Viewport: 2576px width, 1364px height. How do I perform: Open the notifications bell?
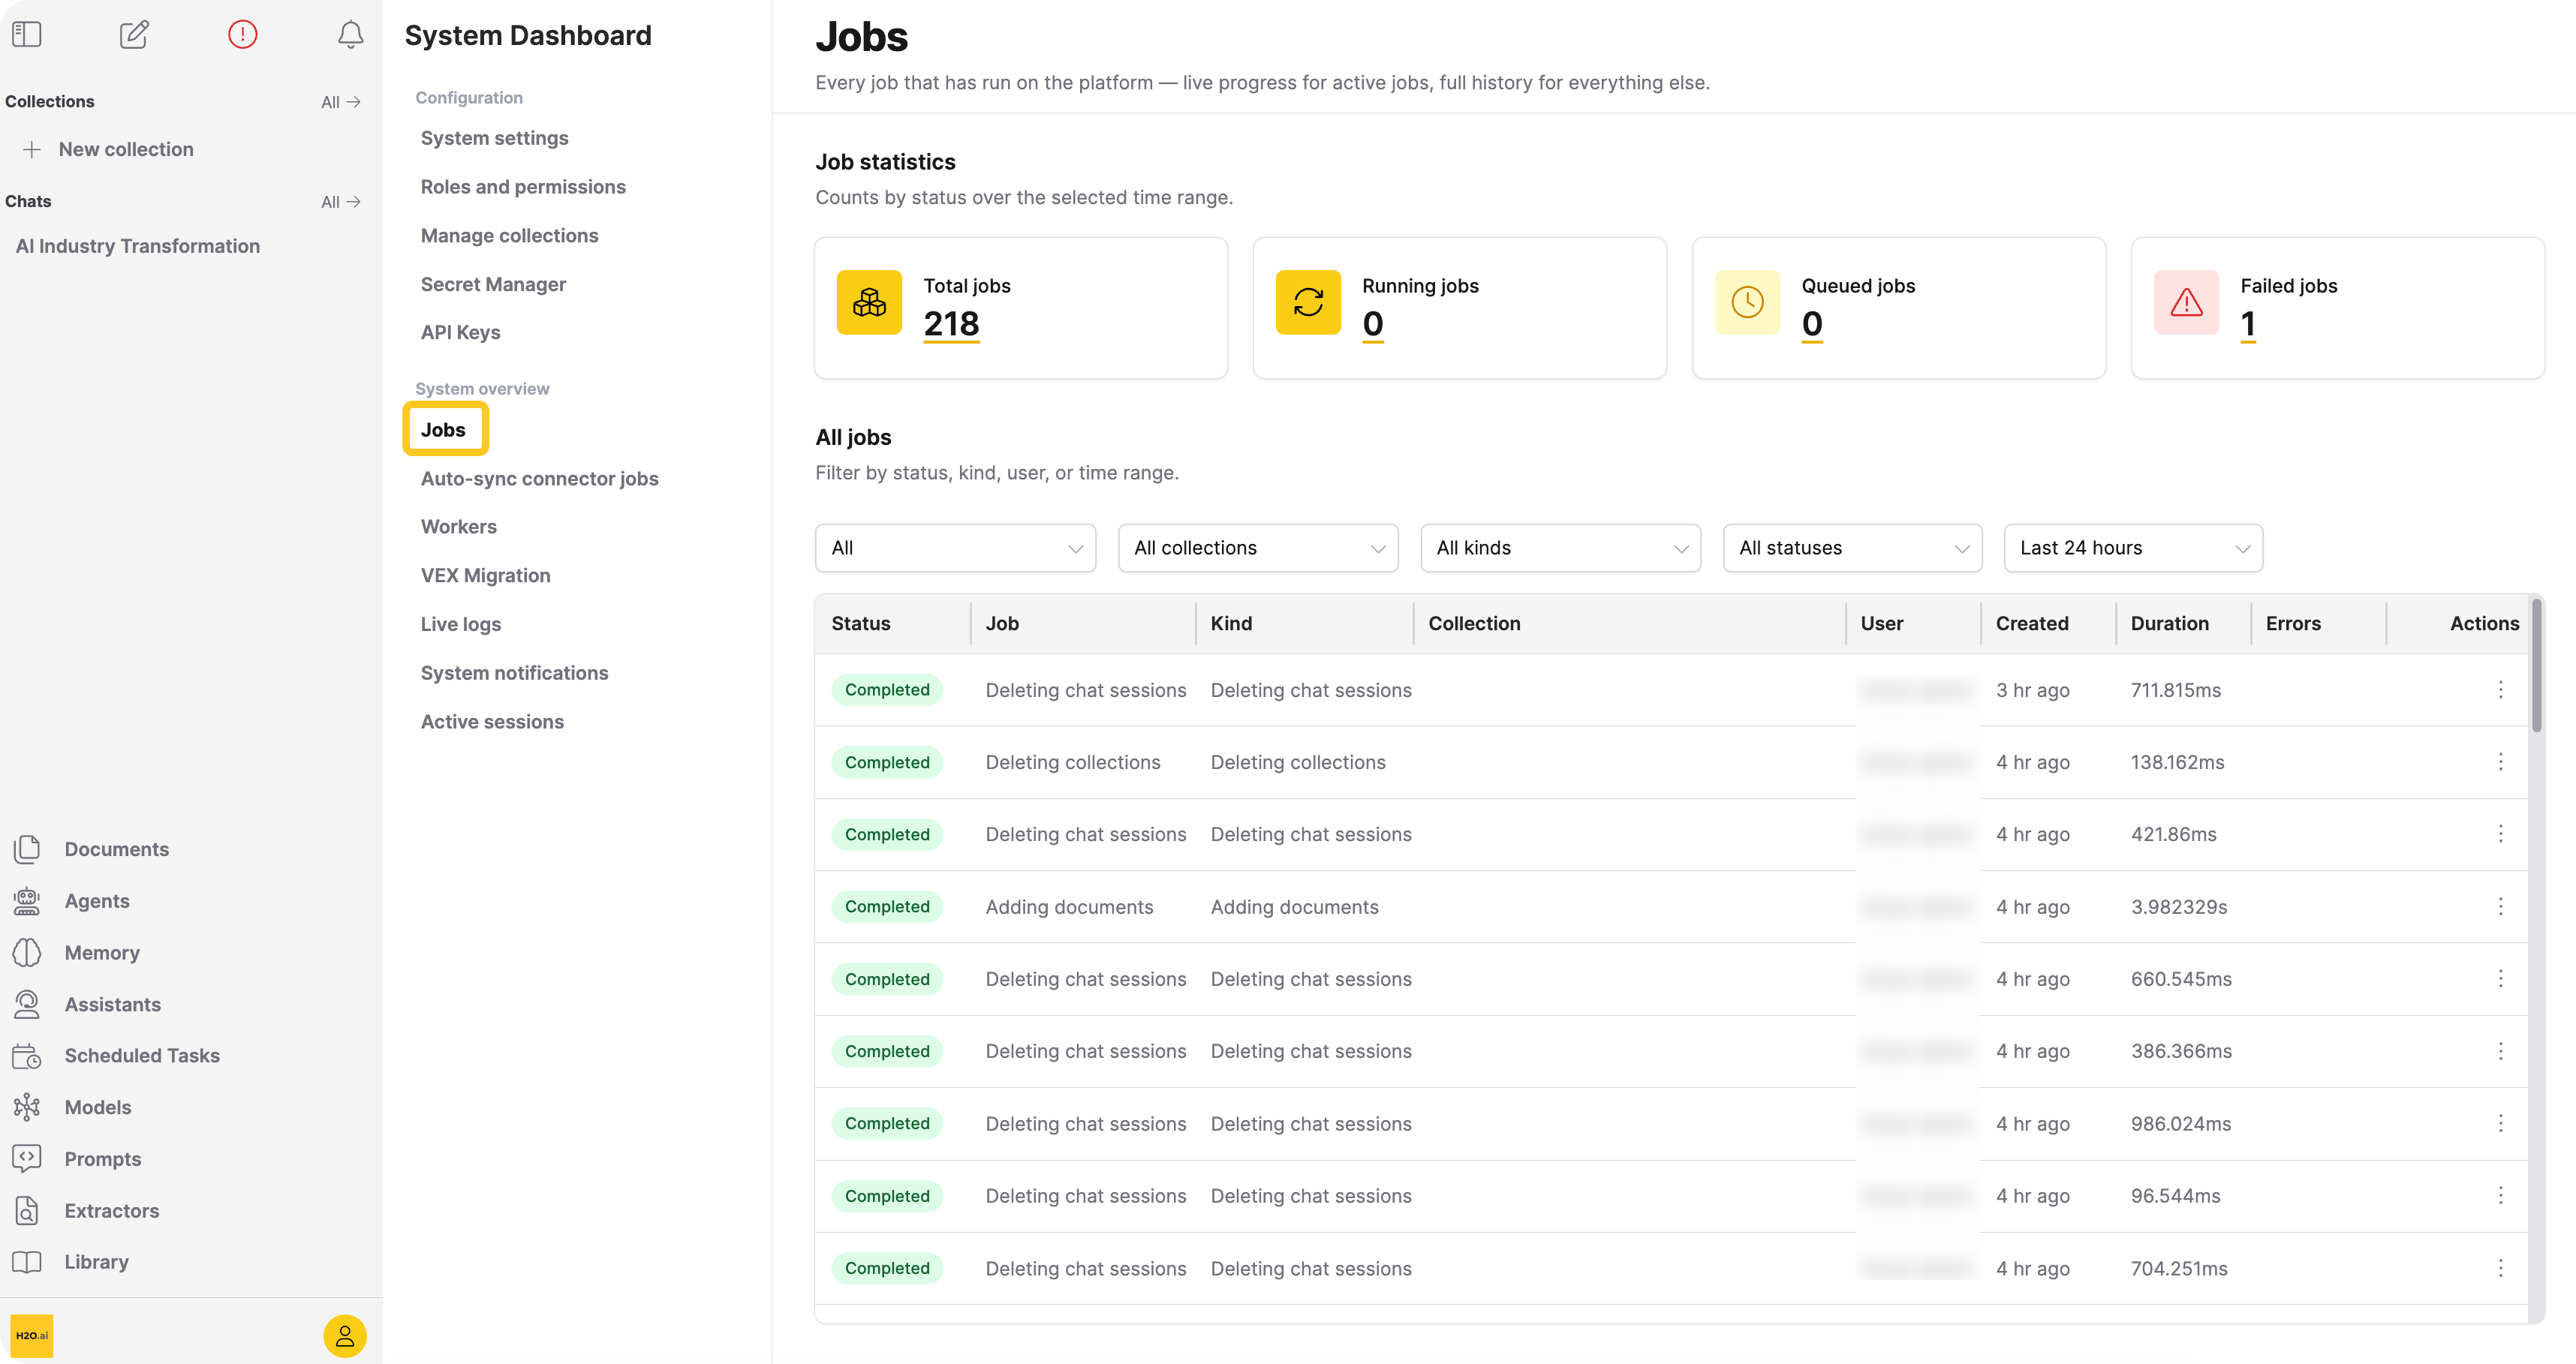350,35
